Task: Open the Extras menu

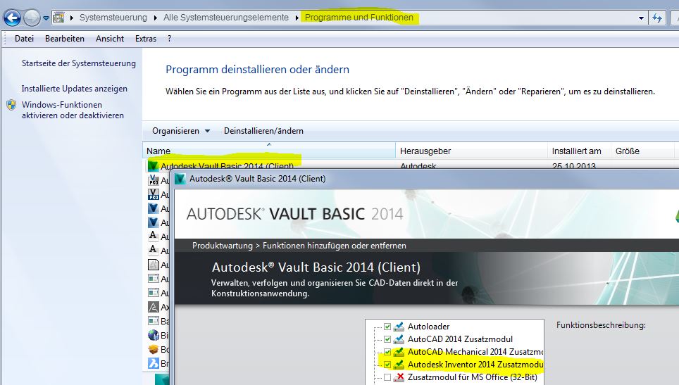Action: pos(146,39)
